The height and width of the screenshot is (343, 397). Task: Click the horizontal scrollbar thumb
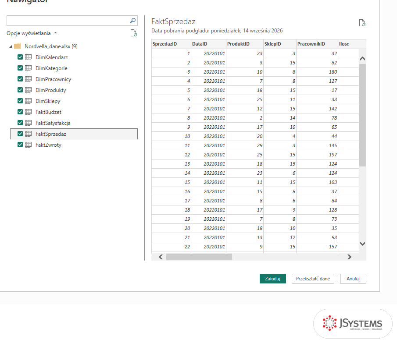point(199,257)
